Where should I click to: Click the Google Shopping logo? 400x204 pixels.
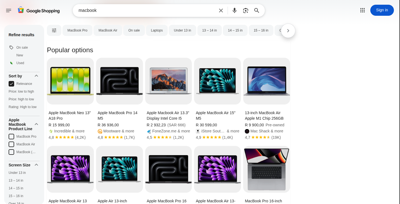(39, 11)
